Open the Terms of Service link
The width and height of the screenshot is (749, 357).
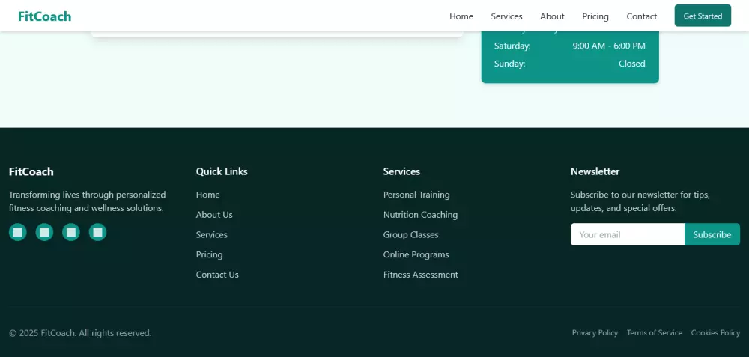[x=655, y=332]
